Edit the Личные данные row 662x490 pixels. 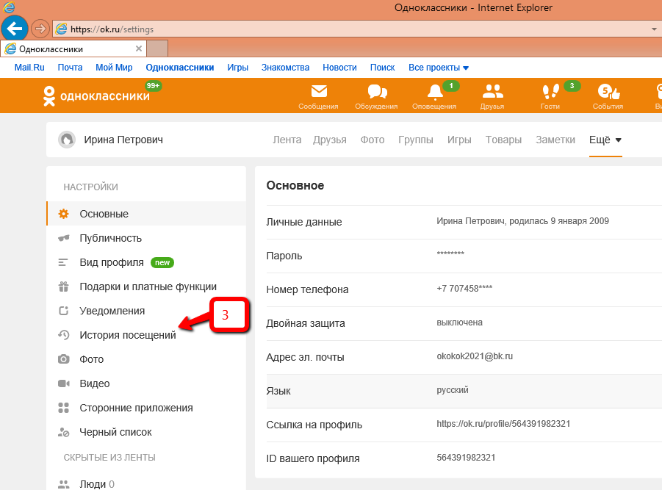[x=464, y=222]
